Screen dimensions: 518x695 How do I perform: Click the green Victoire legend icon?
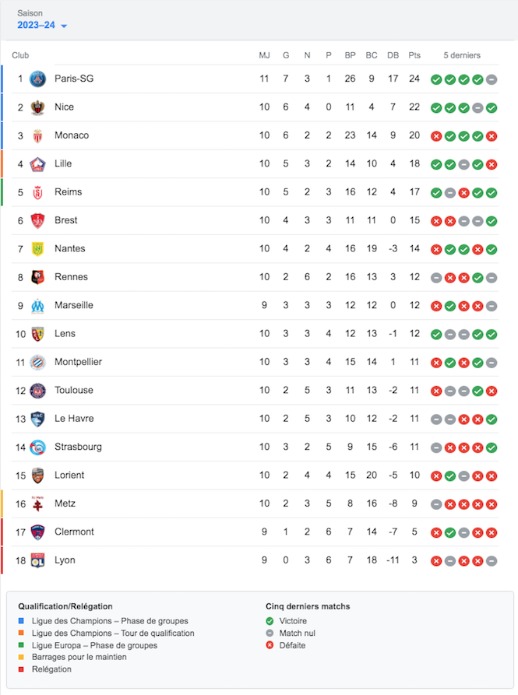[270, 620]
